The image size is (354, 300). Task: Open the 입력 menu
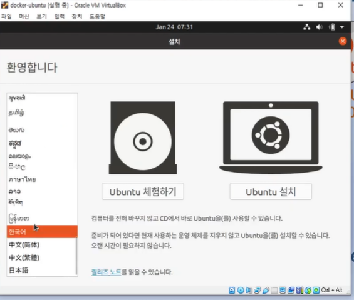click(59, 16)
